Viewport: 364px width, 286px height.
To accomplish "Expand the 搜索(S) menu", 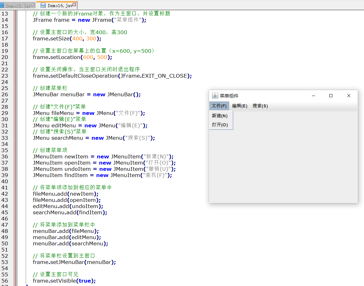I will (x=260, y=106).
